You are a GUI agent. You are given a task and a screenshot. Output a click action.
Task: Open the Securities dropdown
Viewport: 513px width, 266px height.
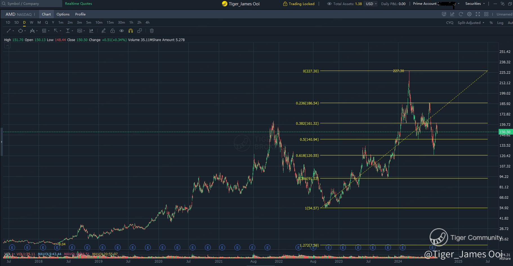pos(475,4)
